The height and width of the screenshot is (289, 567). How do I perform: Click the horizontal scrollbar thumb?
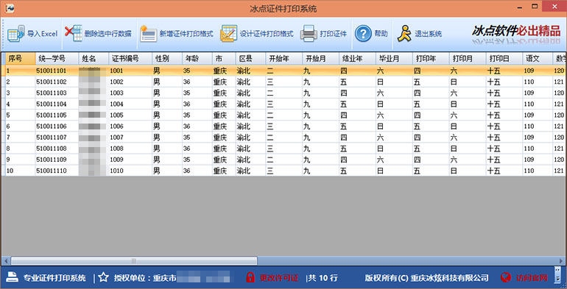(x=134, y=260)
